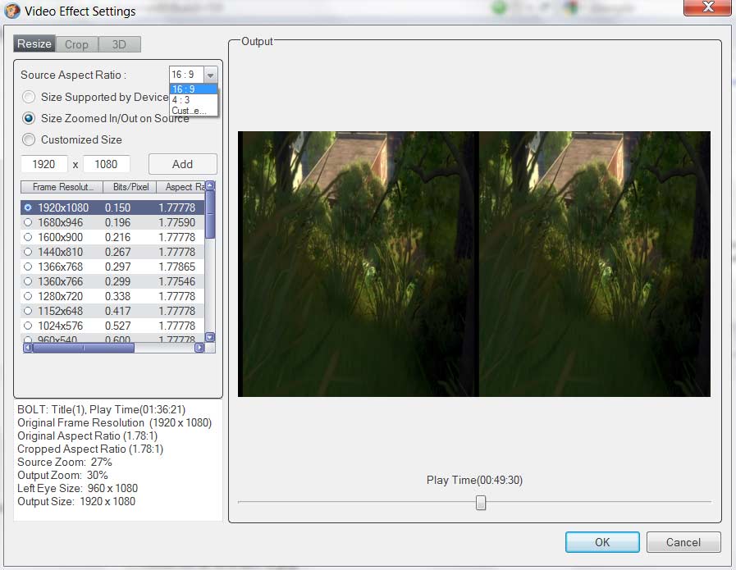This screenshot has width=736, height=570.
Task: Select the Customized Size radio button
Action: (x=29, y=139)
